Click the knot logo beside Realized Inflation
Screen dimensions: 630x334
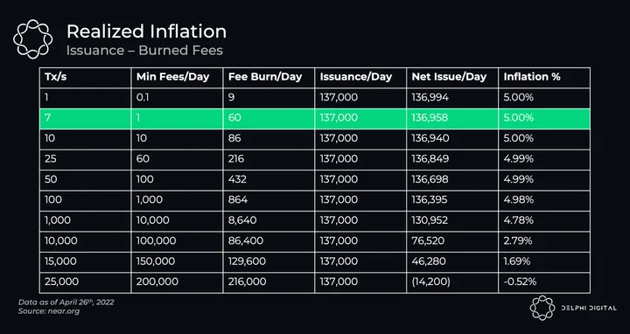point(32,39)
